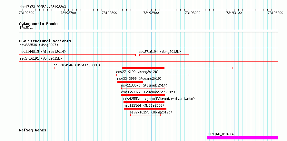
Task: Click the red bar under nsv112364
Action: click(x=145, y=109)
